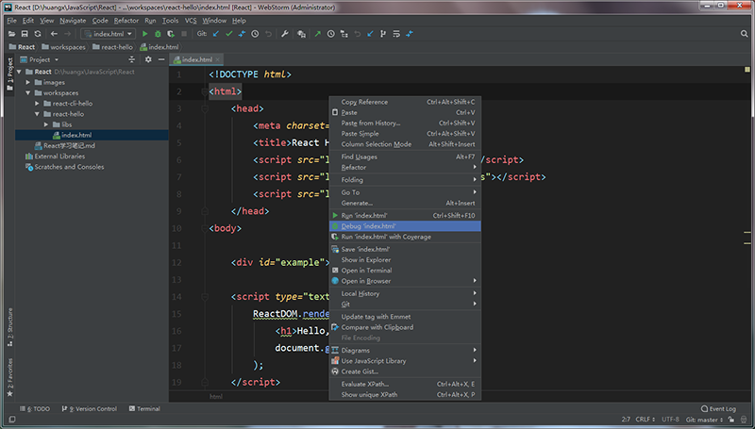Screen dimensions: 755x429
Task: Choose Debug 'index.html' from context menu
Action: pos(405,226)
